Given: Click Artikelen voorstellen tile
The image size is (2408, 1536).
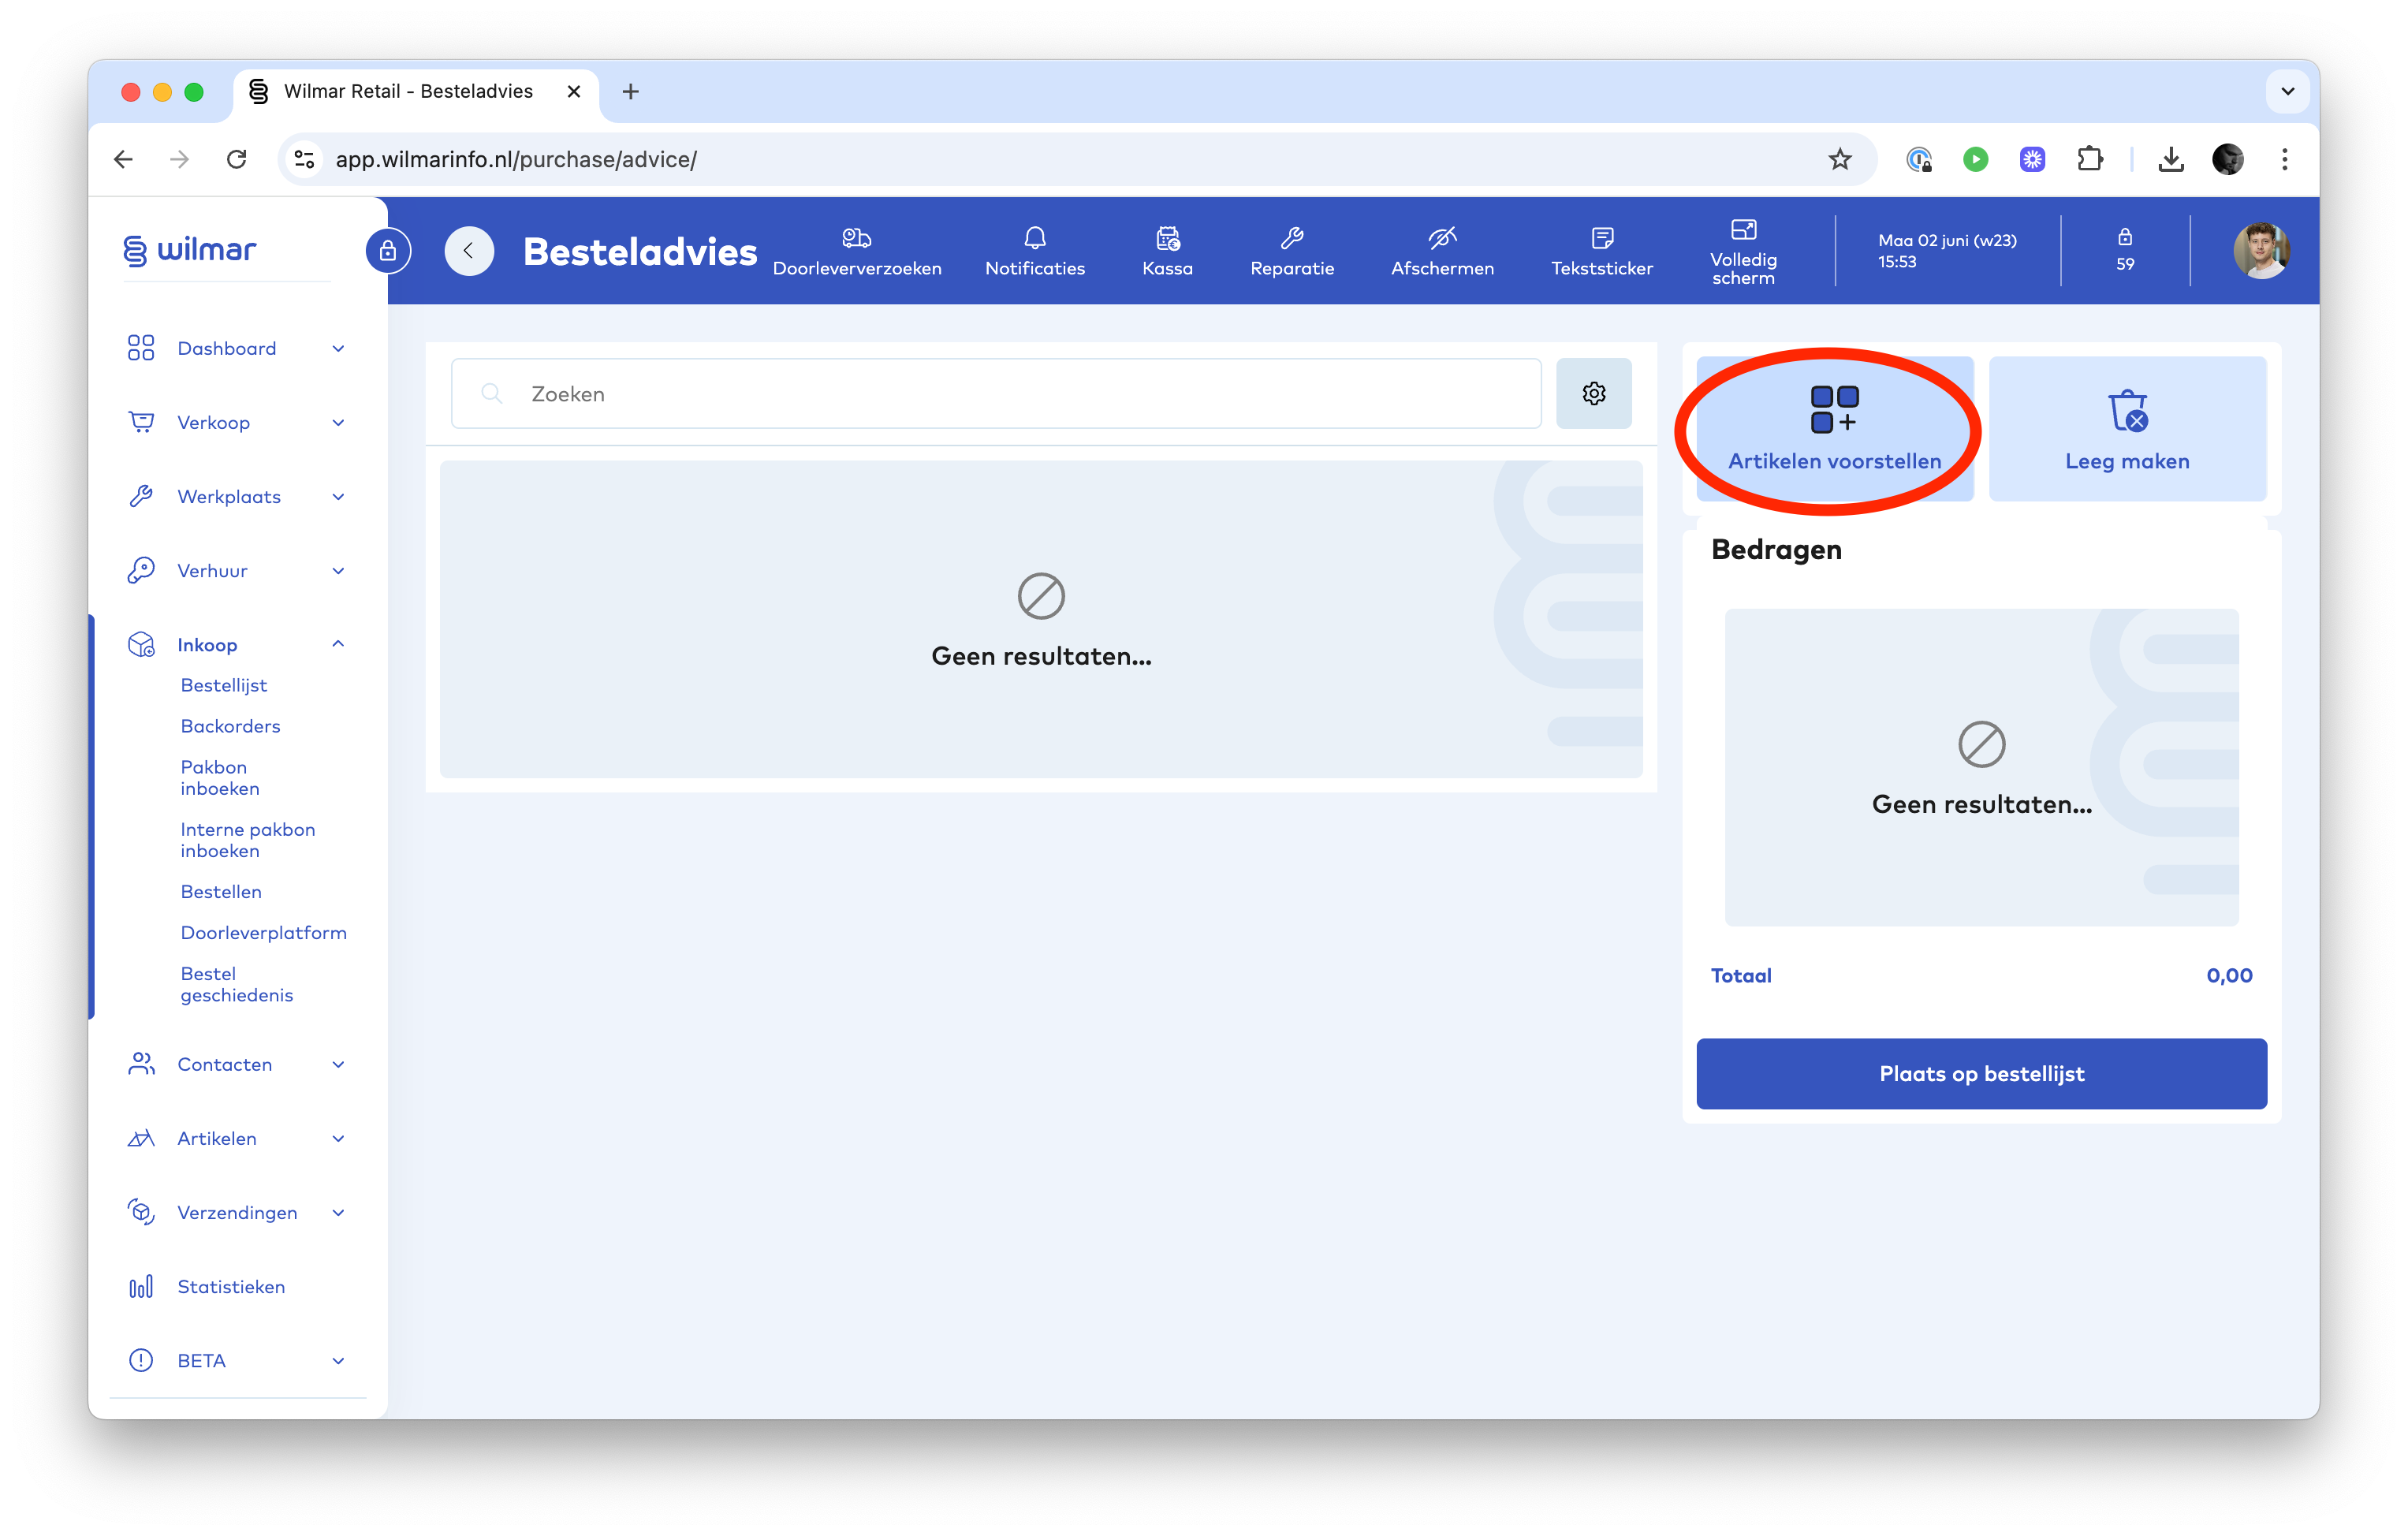Looking at the screenshot, I should pyautogui.click(x=1834, y=429).
